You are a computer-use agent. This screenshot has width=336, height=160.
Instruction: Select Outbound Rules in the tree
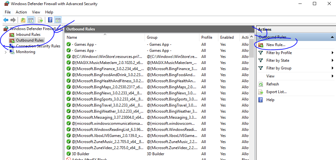point(30,40)
